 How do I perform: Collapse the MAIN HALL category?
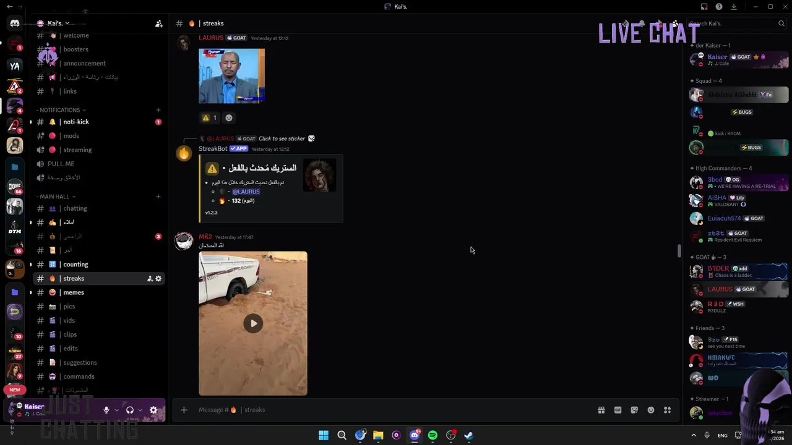click(x=56, y=197)
